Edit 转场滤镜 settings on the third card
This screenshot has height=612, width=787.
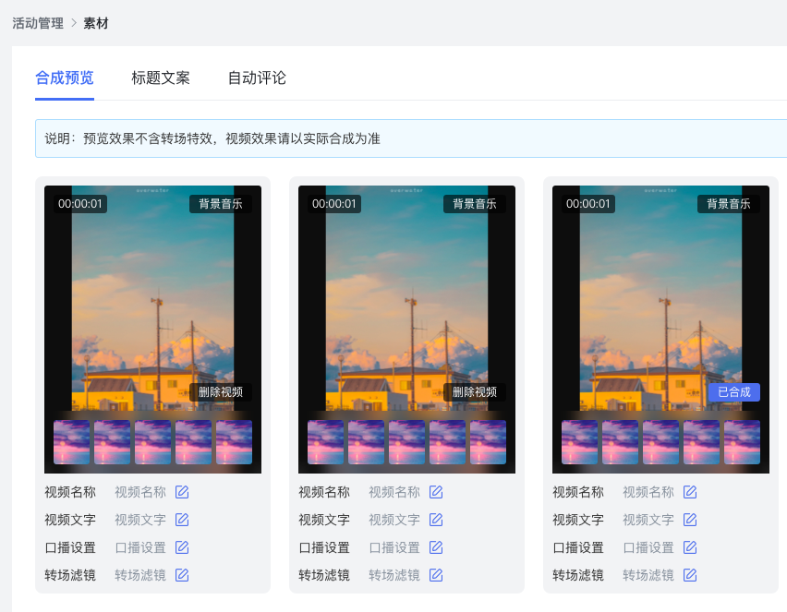coord(691,575)
